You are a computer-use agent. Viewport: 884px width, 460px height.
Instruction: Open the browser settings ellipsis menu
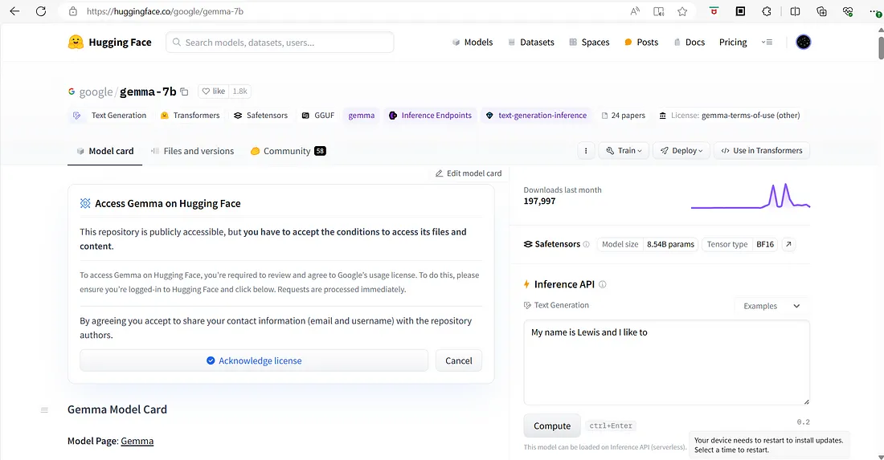[x=875, y=11]
